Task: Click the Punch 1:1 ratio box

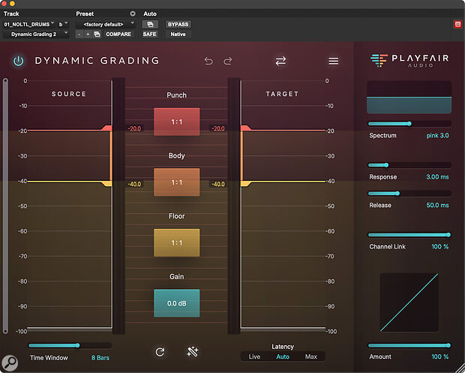Action: click(x=177, y=122)
